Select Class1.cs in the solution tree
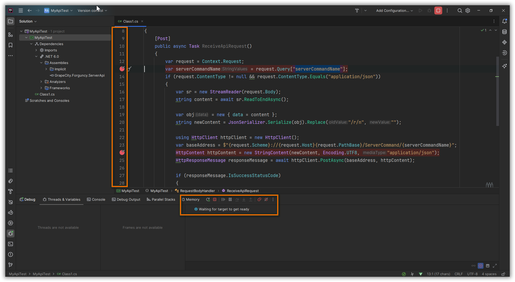 (47, 94)
